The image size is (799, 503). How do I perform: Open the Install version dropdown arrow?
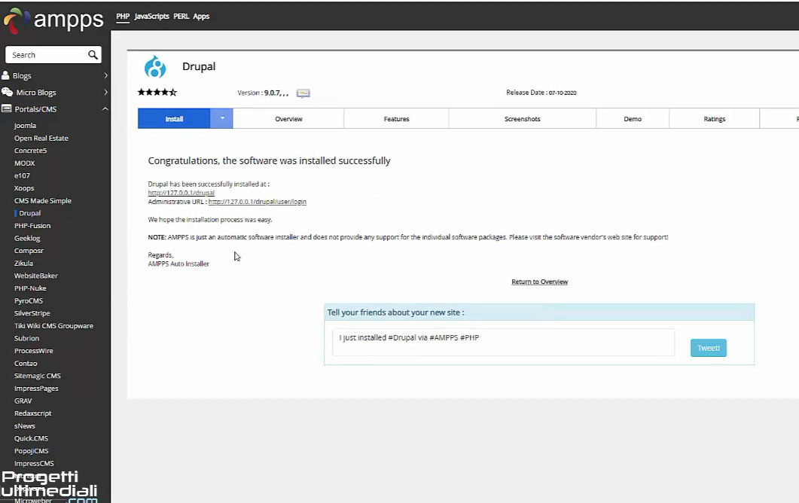[223, 118]
